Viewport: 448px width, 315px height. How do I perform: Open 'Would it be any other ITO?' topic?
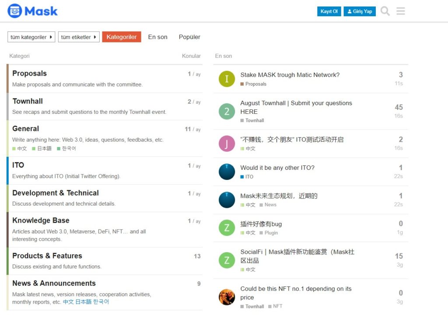coord(277,168)
